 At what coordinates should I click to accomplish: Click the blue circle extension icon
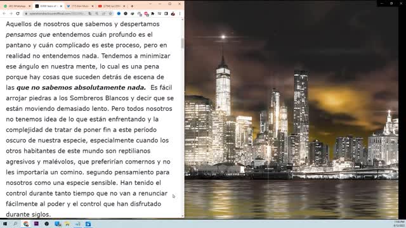point(119,13)
